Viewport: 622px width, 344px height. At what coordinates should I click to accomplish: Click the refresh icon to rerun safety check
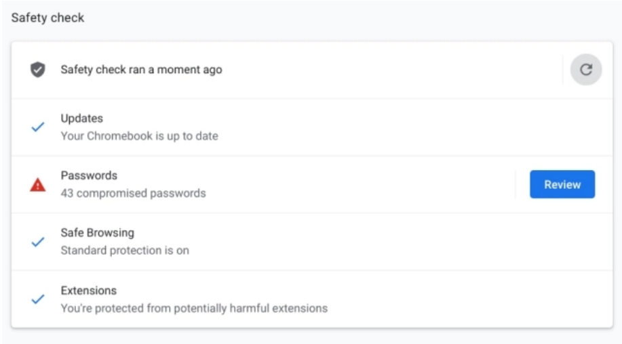pyautogui.click(x=586, y=70)
